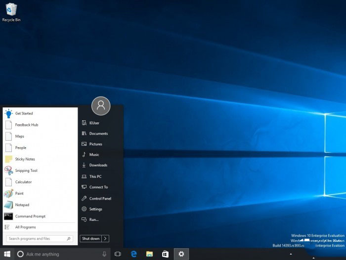Open the Store from taskbar
Image resolution: width=346 pixels, height=260 pixels.
pyautogui.click(x=165, y=254)
